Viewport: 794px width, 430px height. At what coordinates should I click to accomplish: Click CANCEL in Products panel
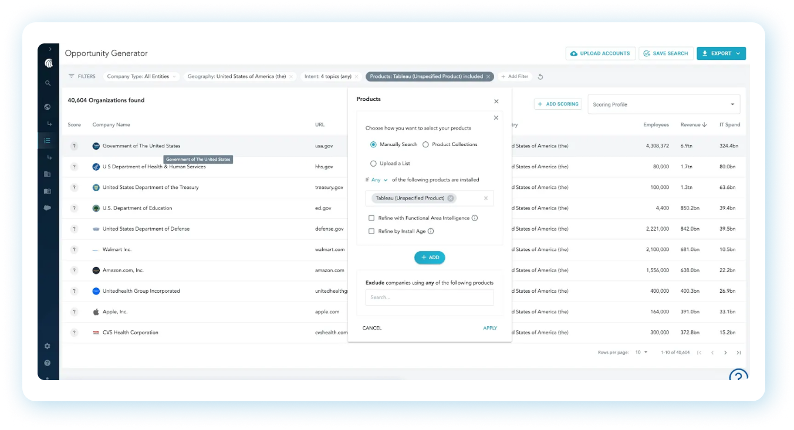372,328
